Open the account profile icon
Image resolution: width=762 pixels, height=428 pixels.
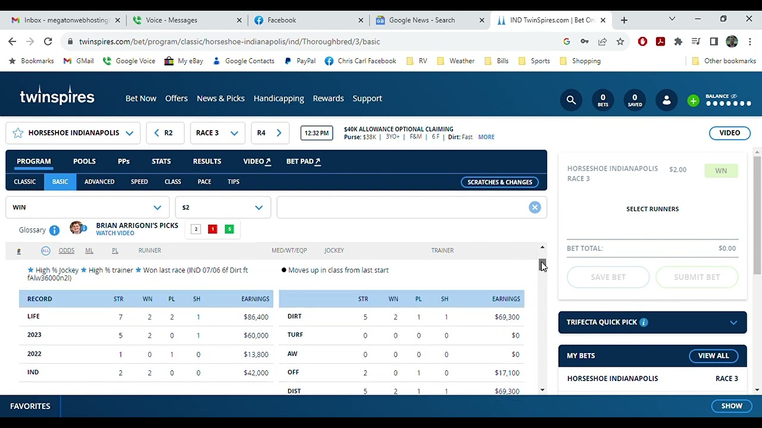point(666,100)
